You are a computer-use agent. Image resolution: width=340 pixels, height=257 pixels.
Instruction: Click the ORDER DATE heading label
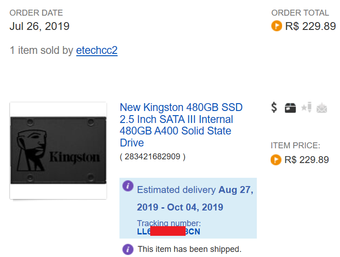tap(36, 13)
